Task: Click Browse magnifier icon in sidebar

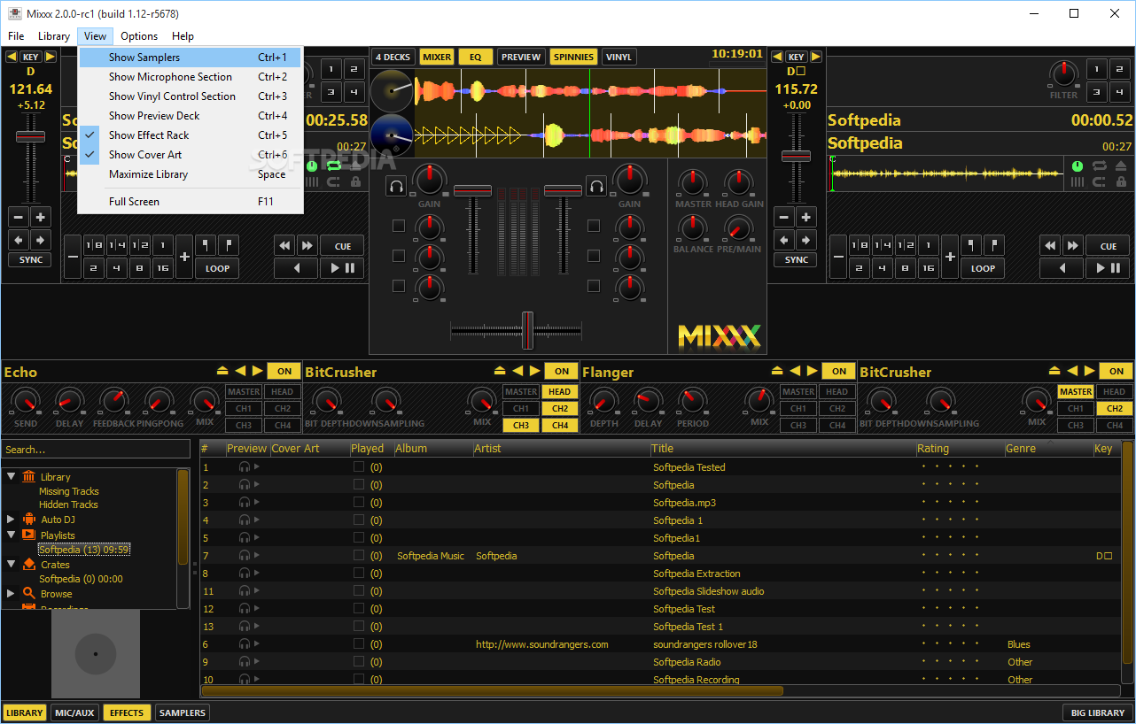Action: (28, 594)
